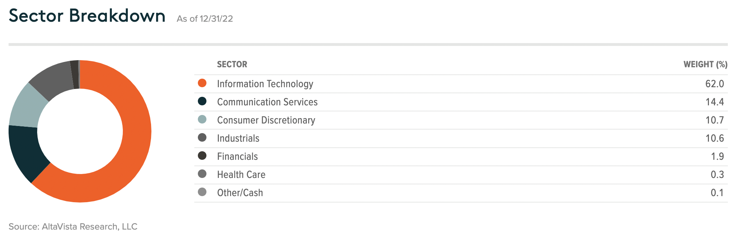
Task: Click the dark Financials legend dot
Action: [x=202, y=156]
